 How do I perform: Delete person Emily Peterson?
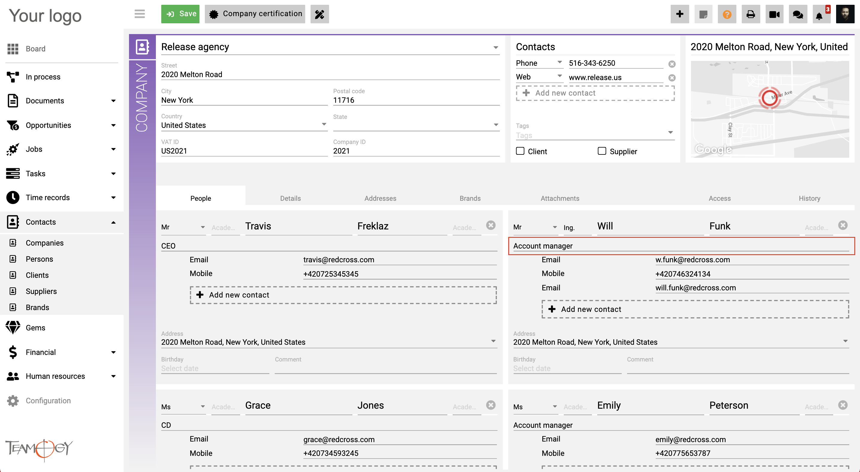tap(843, 405)
